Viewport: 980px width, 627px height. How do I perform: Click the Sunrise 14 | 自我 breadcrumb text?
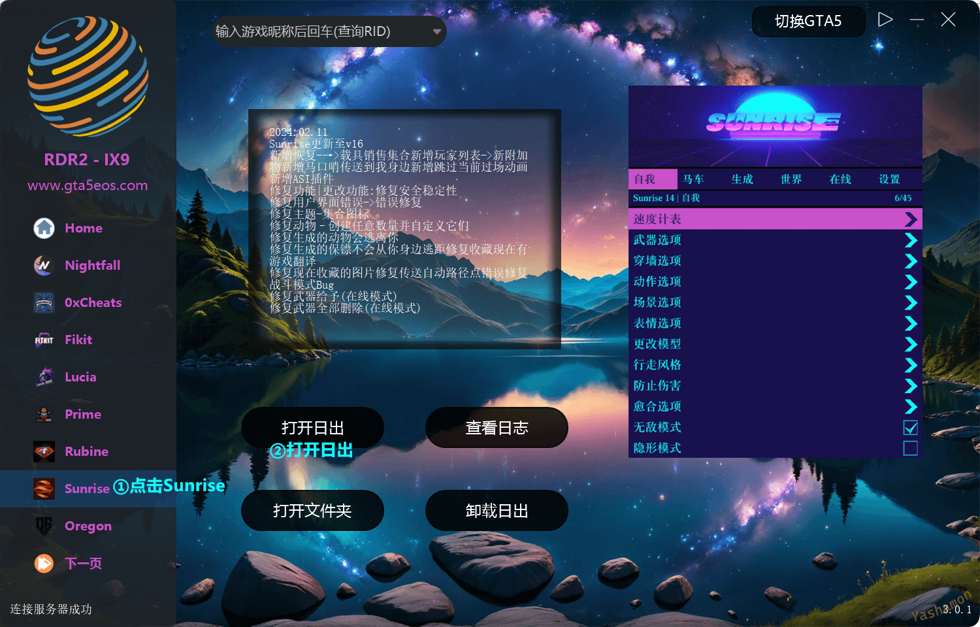click(666, 198)
